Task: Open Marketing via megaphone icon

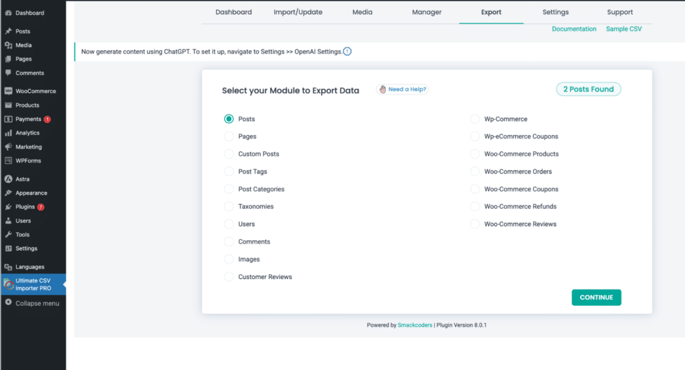Action: tap(8, 147)
